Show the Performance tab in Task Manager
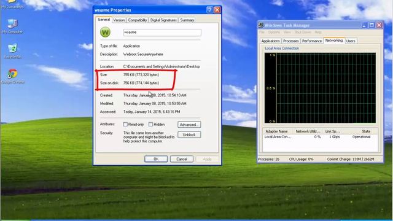The height and width of the screenshot is (221, 393). 311,41
